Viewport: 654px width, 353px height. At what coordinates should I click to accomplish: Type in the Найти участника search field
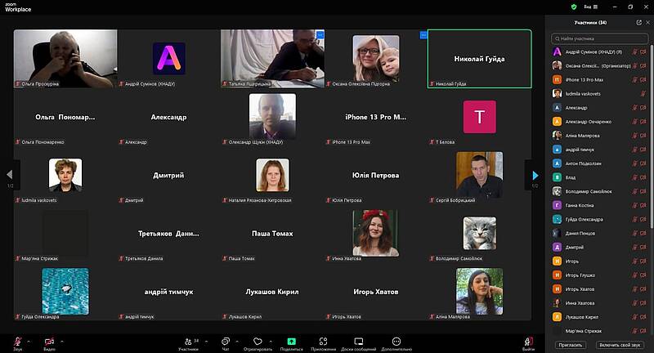point(603,38)
